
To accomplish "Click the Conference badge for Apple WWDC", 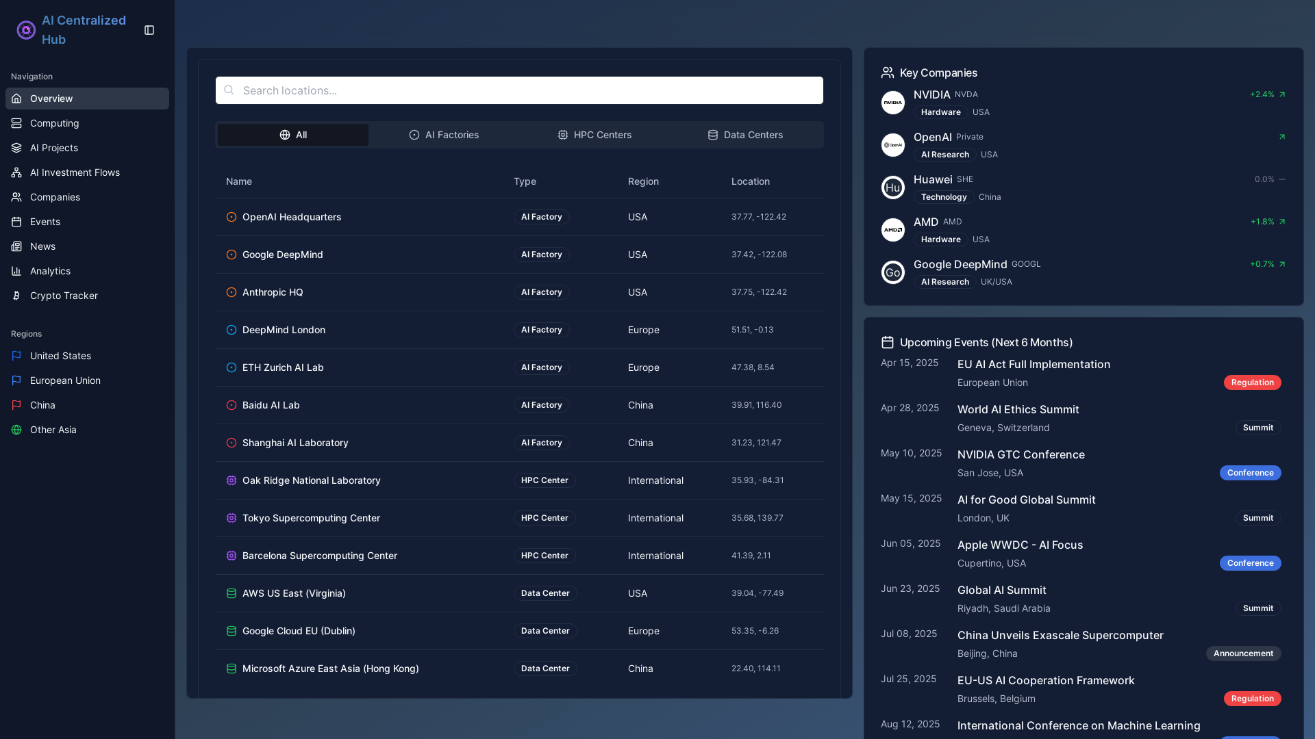I will coord(1250,563).
